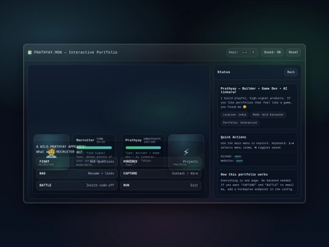This screenshot has height=247, width=329.
Task: Click the Mode: Wild Encounter tag
Action: click(268, 115)
